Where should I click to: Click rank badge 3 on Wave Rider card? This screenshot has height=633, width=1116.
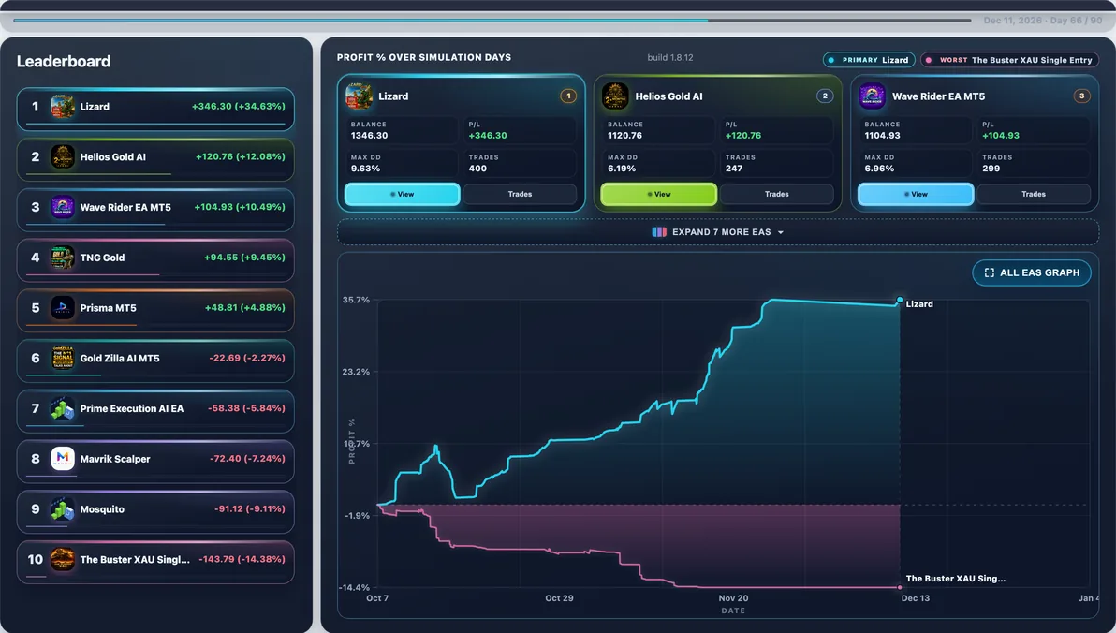(1082, 96)
